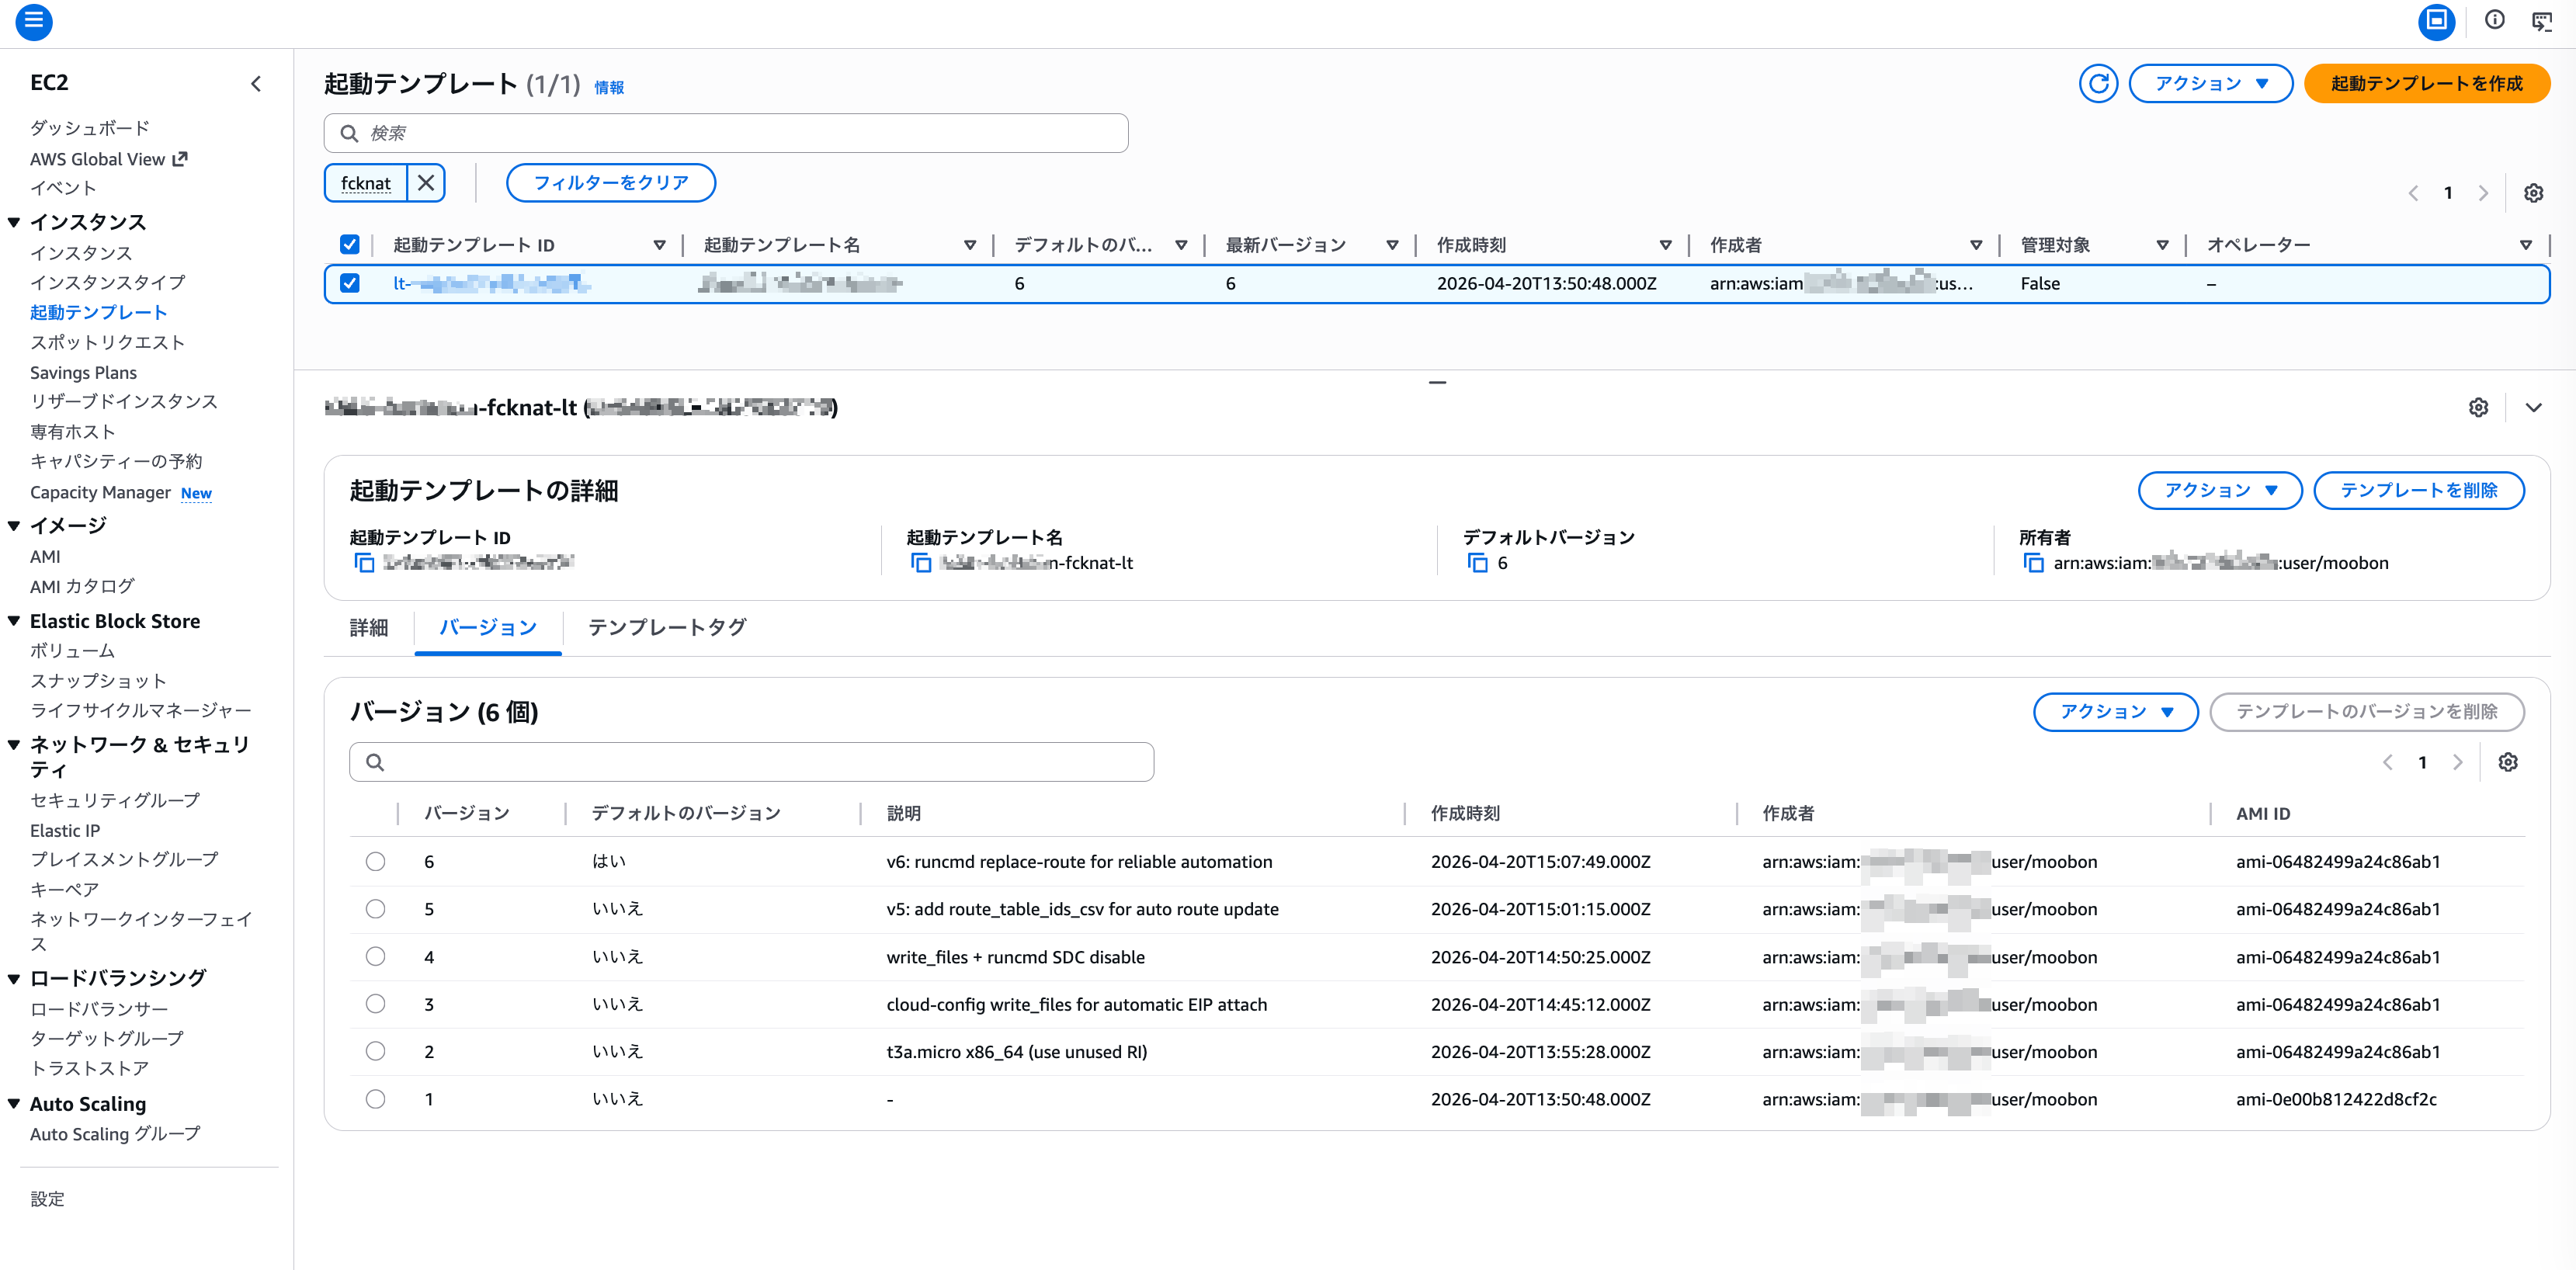Switch to the バージョン tab

[x=488, y=628]
